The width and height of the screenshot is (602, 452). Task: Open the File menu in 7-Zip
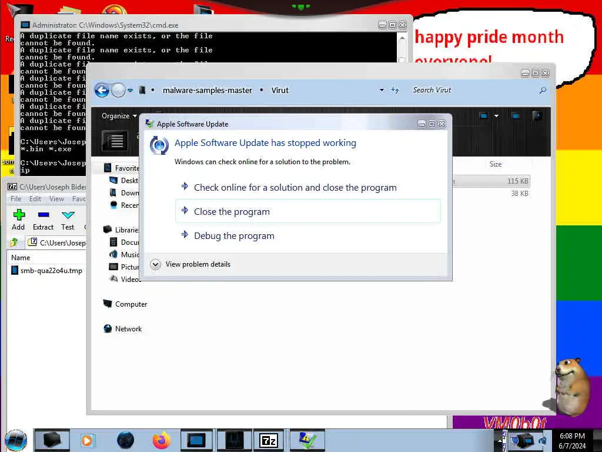(x=16, y=199)
